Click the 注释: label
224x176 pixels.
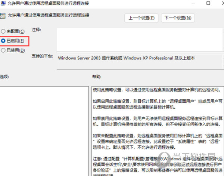point(36,30)
